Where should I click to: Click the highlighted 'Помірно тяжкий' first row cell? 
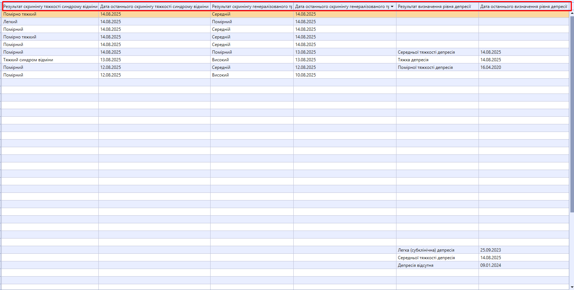click(x=20, y=14)
